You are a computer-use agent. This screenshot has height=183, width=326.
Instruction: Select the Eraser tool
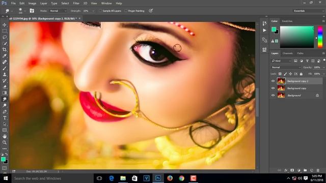(5, 87)
